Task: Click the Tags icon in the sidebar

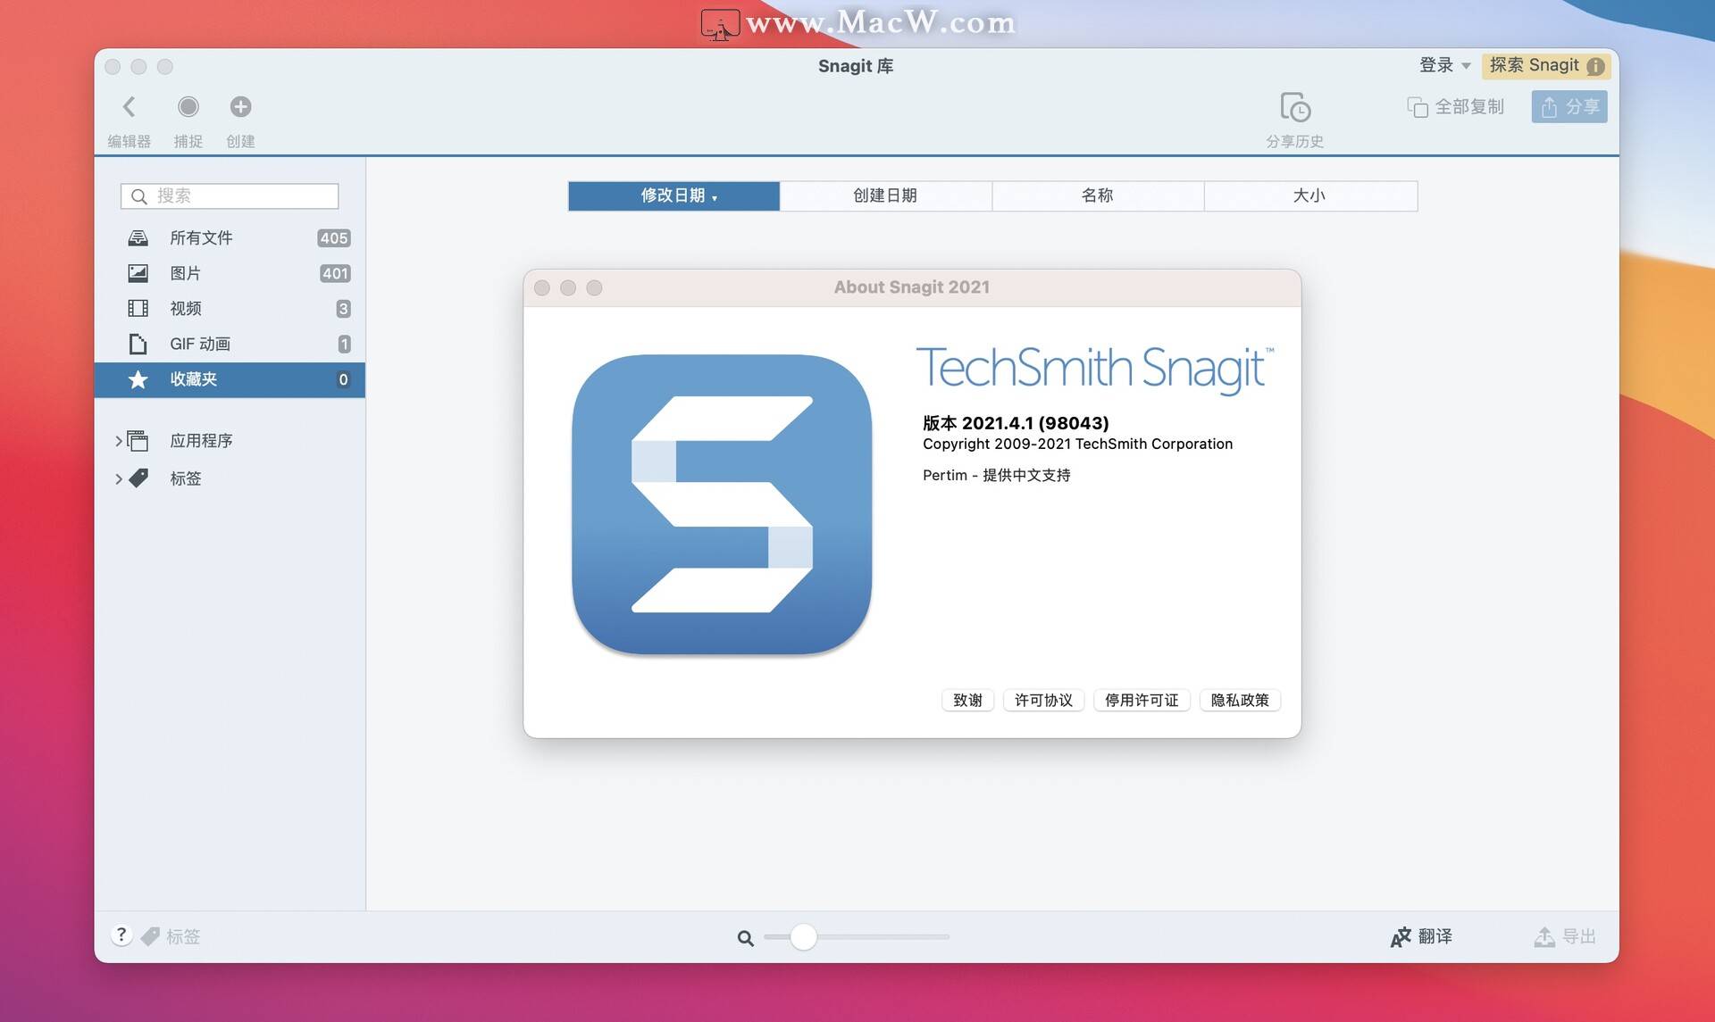Action: pos(138,478)
